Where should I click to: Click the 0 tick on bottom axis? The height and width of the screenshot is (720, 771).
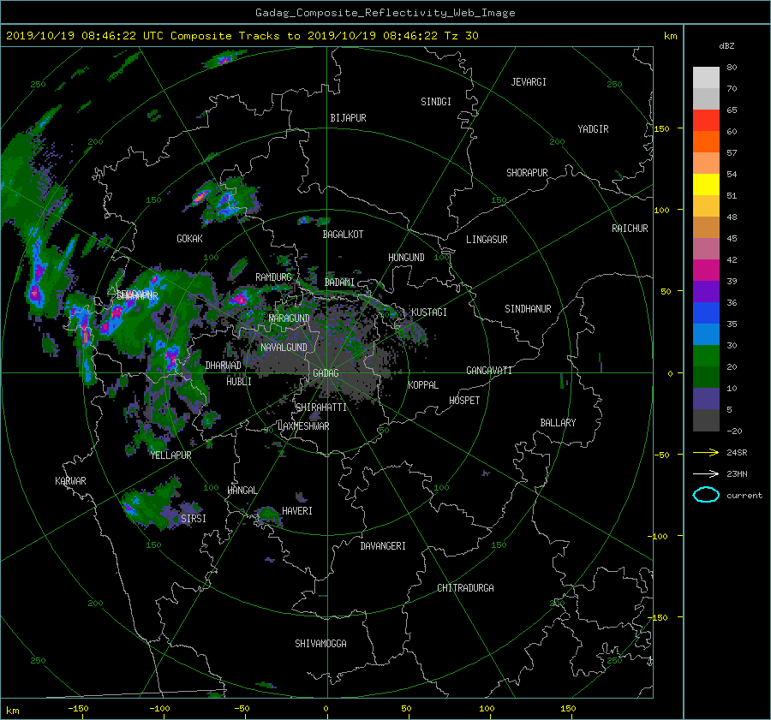[326, 709]
